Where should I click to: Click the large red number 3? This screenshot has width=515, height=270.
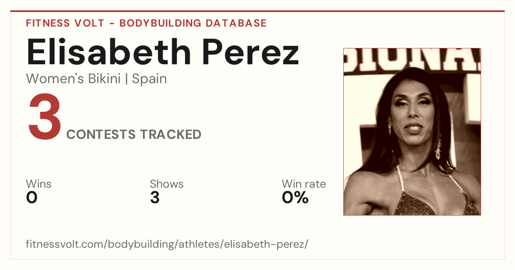pos(45,117)
